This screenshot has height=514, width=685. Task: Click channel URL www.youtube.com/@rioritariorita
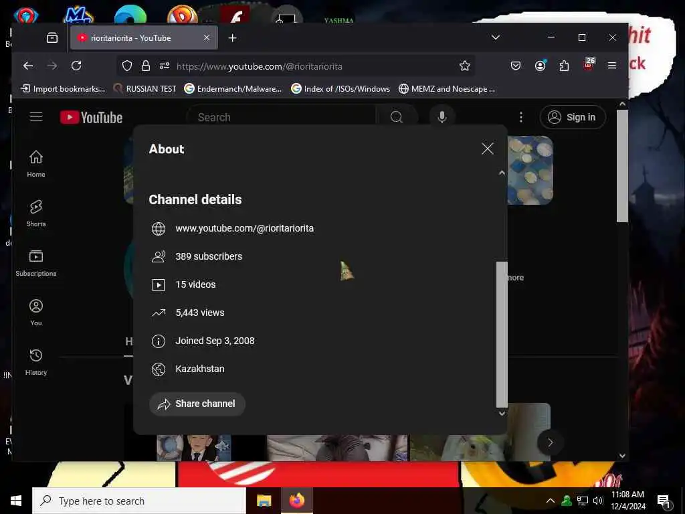click(244, 228)
